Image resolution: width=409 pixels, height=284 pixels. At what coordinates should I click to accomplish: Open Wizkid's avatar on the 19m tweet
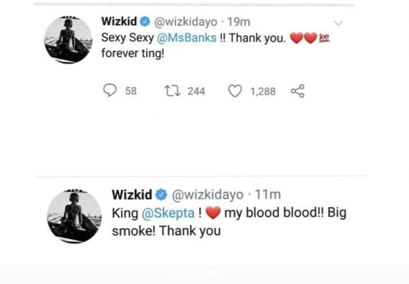[x=68, y=40]
